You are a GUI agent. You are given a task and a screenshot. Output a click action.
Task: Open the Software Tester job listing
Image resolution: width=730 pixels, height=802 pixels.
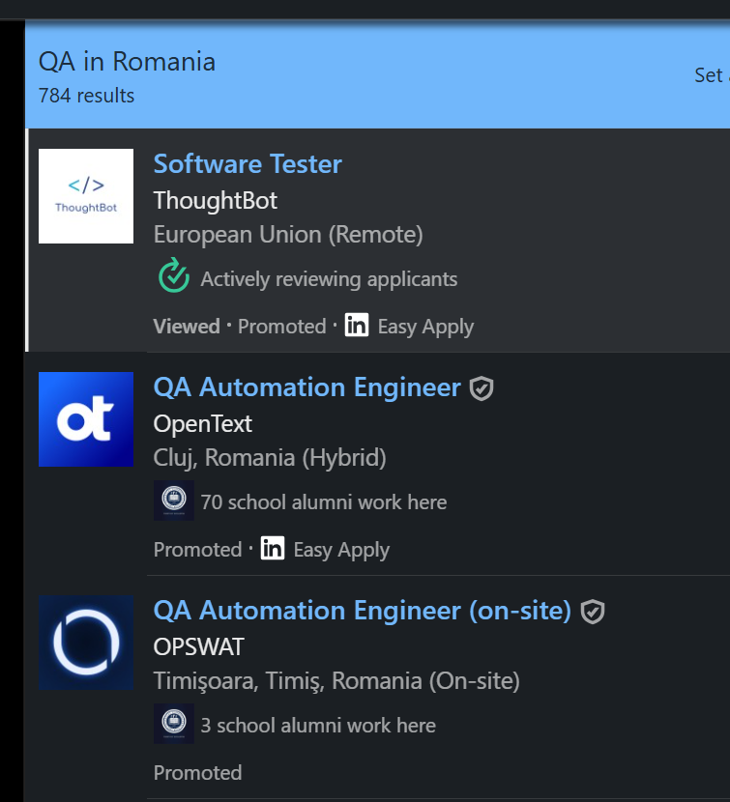point(248,164)
